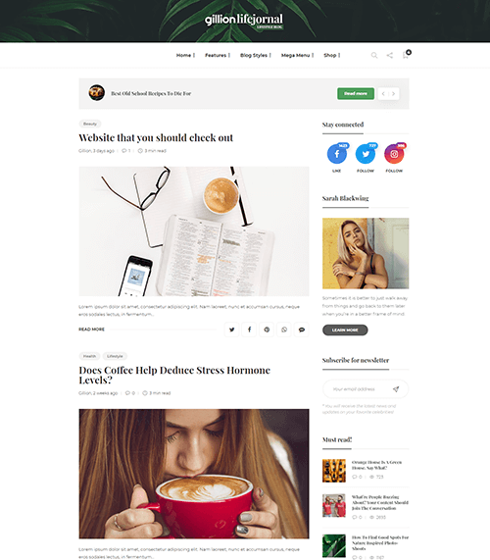The image size is (490, 560).
Task: Click the green Read more button
Action: [x=356, y=93]
